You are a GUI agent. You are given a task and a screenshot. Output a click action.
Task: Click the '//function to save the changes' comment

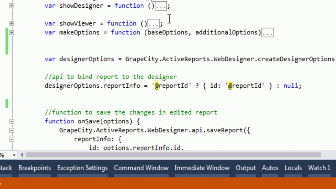131,112
